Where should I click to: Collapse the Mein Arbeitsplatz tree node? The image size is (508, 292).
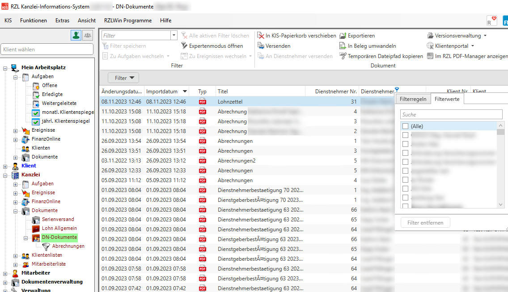point(5,68)
